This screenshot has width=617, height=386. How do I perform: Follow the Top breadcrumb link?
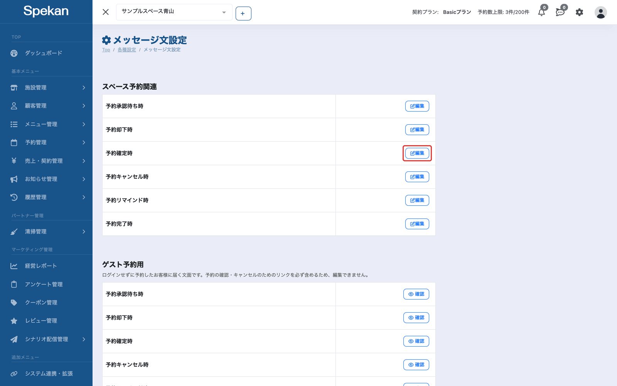[x=106, y=50]
